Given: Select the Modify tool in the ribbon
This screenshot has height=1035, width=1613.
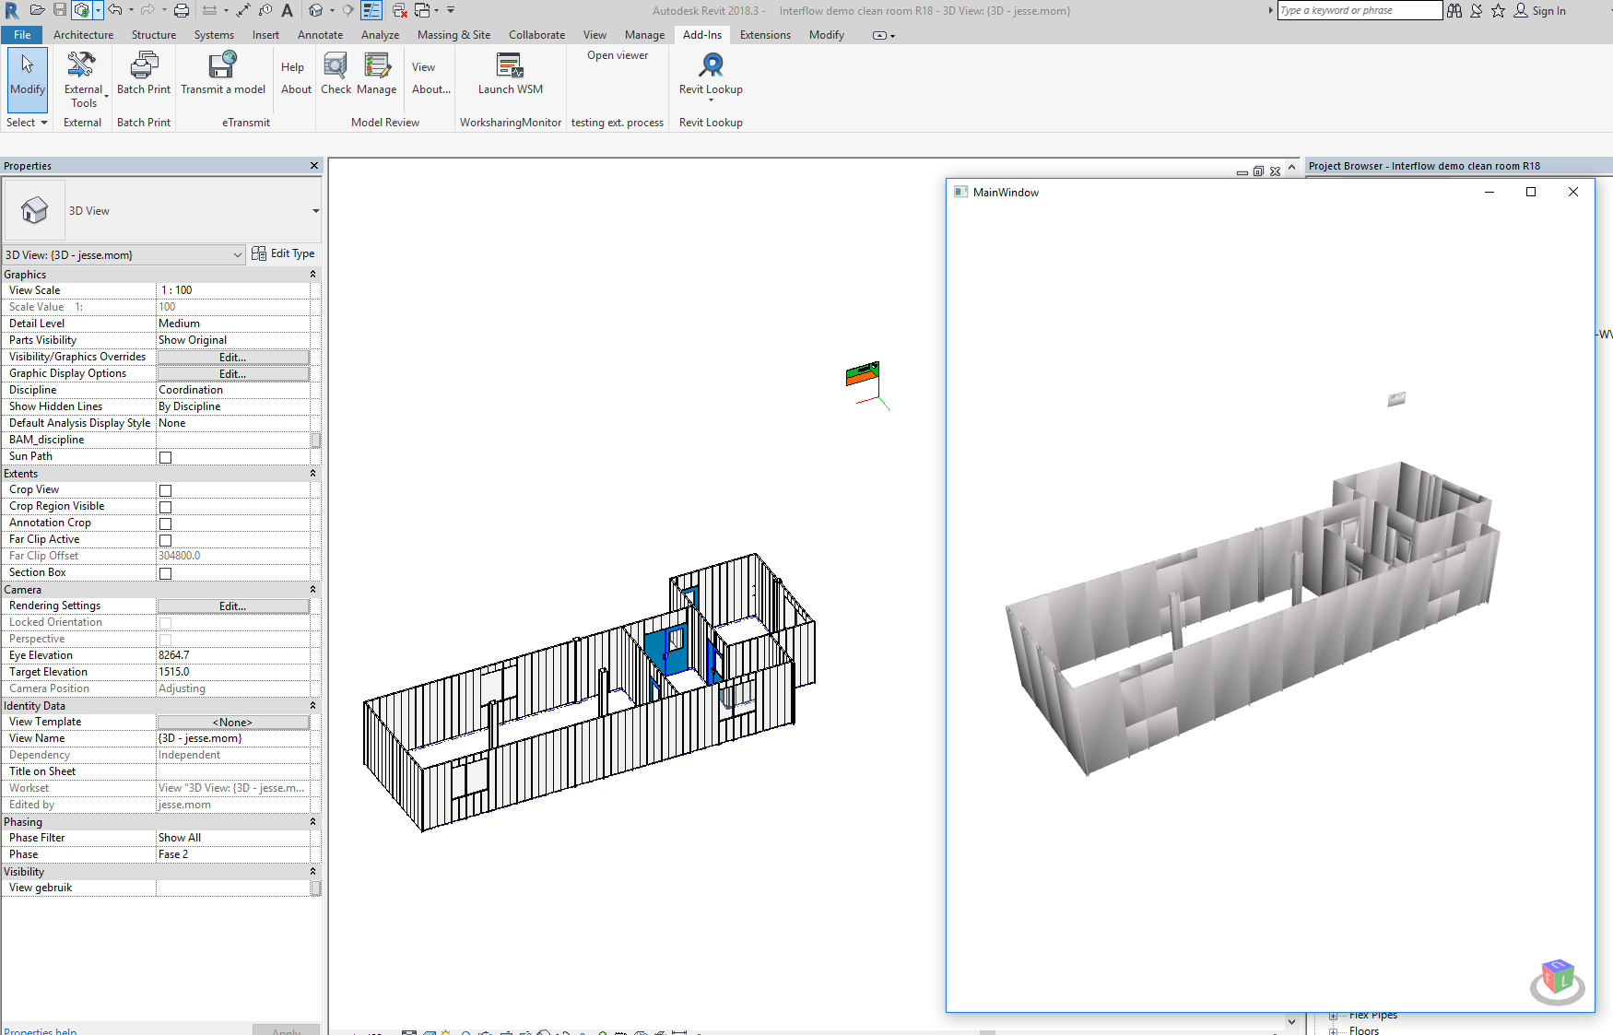Looking at the screenshot, I should [27, 78].
